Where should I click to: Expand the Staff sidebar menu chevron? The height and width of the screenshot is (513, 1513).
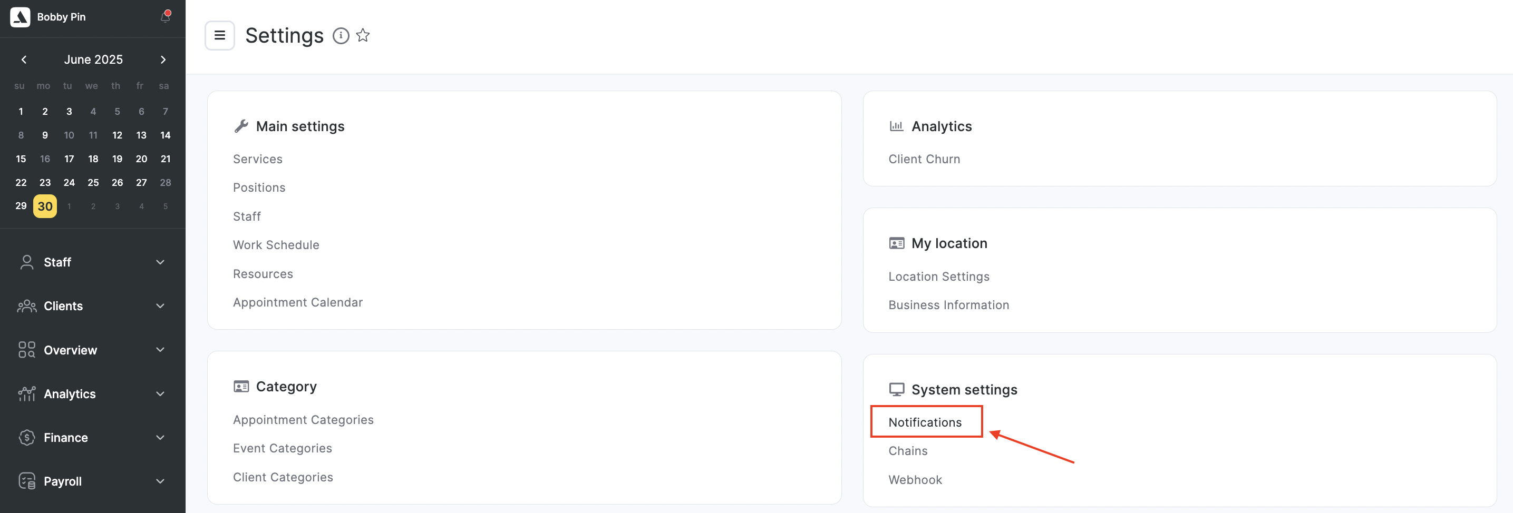click(160, 262)
